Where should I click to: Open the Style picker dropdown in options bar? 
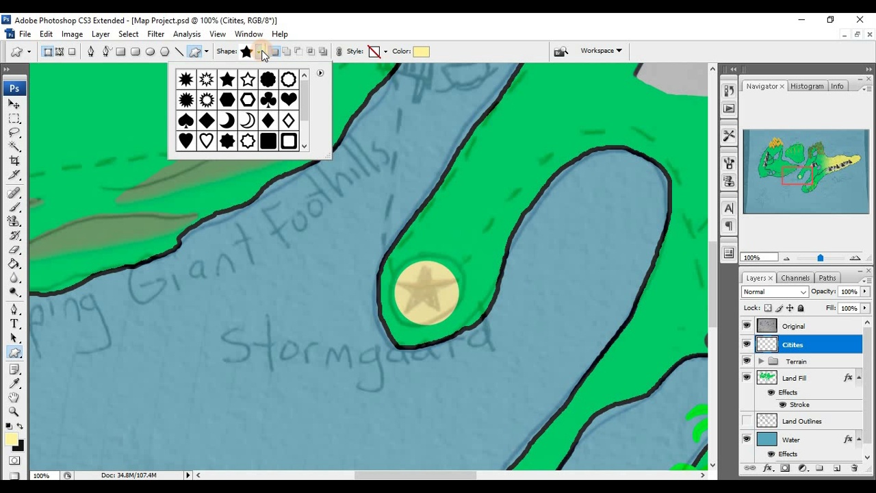385,51
